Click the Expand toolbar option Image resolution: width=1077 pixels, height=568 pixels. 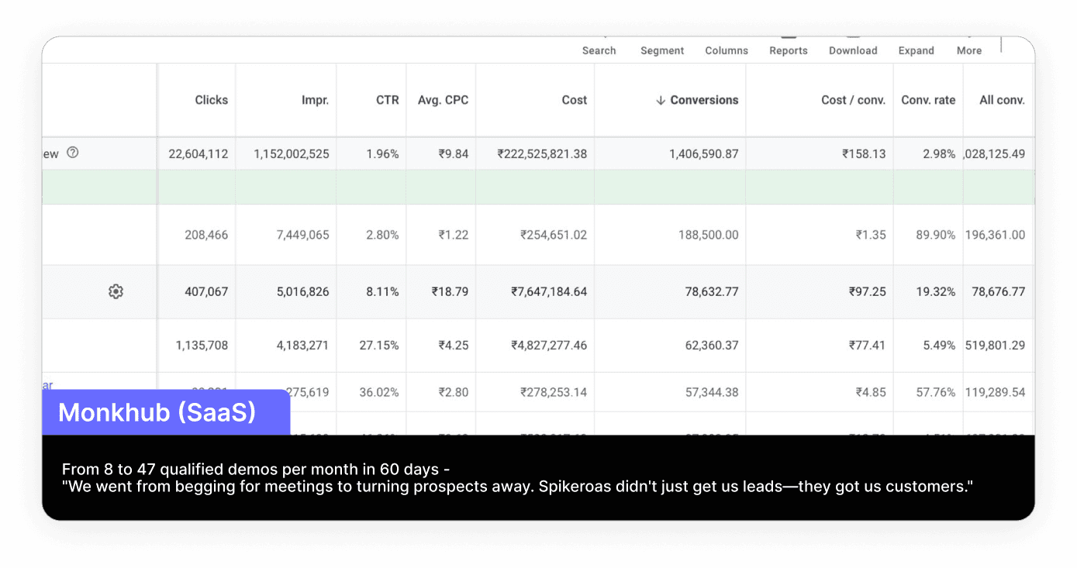click(916, 50)
